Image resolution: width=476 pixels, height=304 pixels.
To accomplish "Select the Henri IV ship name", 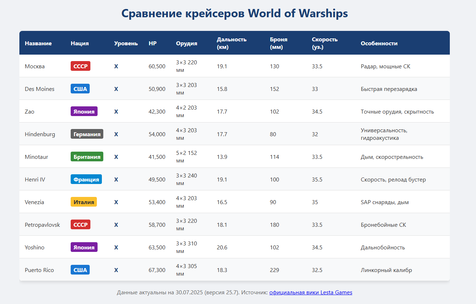I will (35, 179).
